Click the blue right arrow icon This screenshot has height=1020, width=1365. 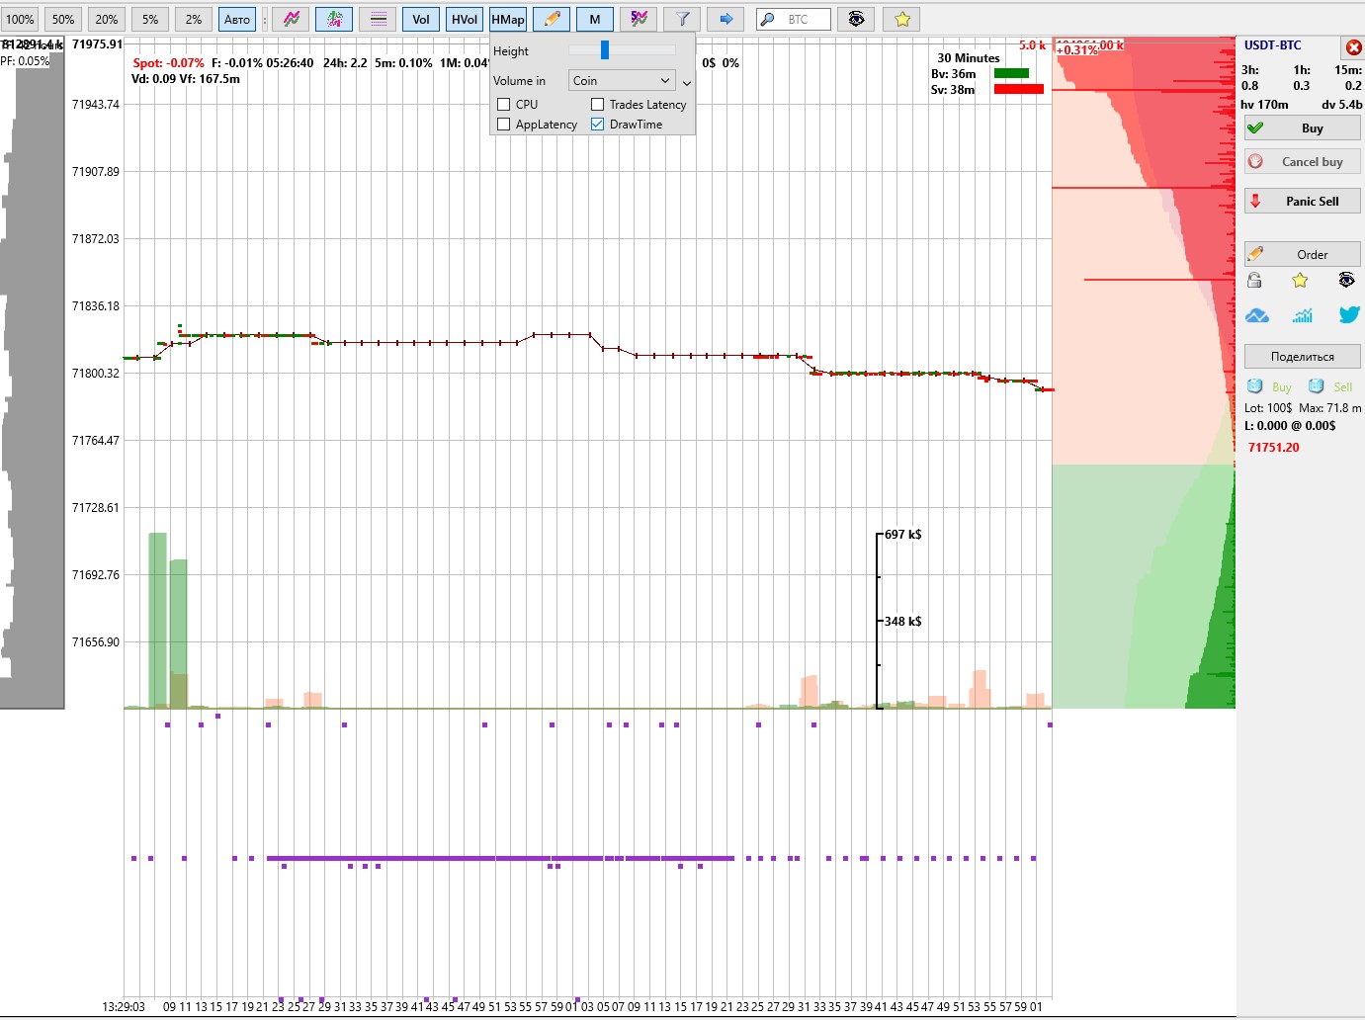pos(725,19)
